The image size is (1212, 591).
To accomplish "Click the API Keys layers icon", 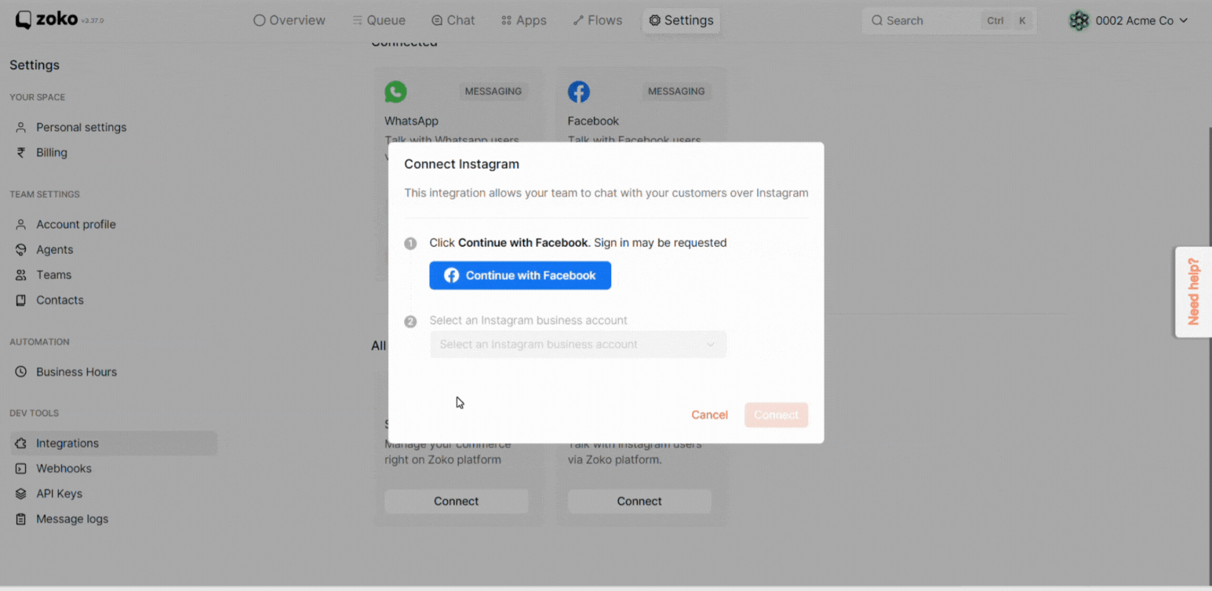I will tap(21, 493).
